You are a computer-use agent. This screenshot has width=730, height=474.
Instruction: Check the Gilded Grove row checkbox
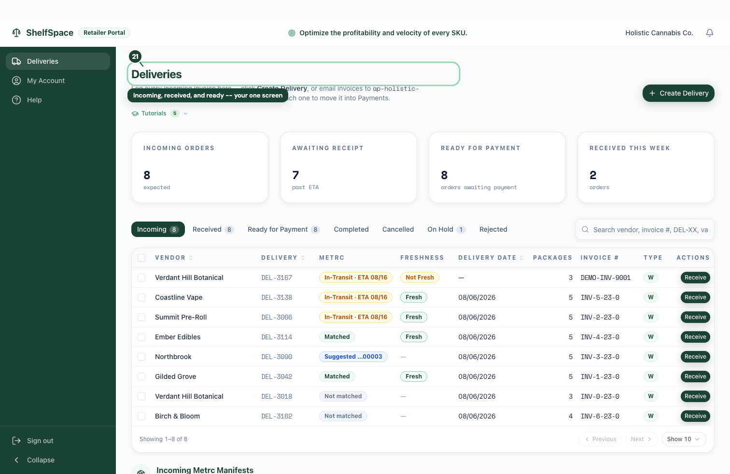click(141, 376)
